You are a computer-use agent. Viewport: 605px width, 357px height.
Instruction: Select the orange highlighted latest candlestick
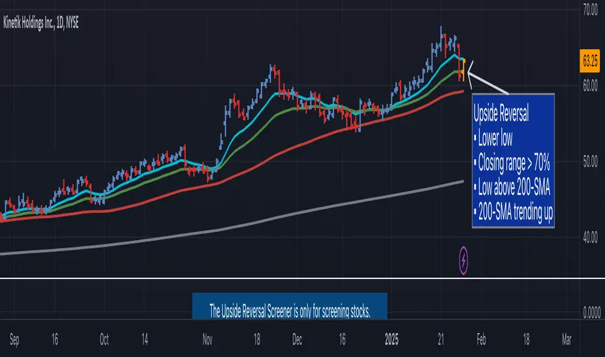click(x=463, y=69)
